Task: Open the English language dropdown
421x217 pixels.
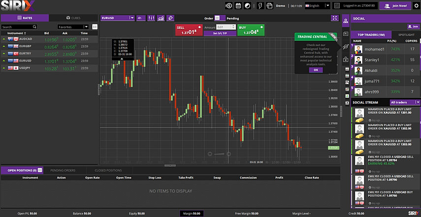Action: coord(318,5)
